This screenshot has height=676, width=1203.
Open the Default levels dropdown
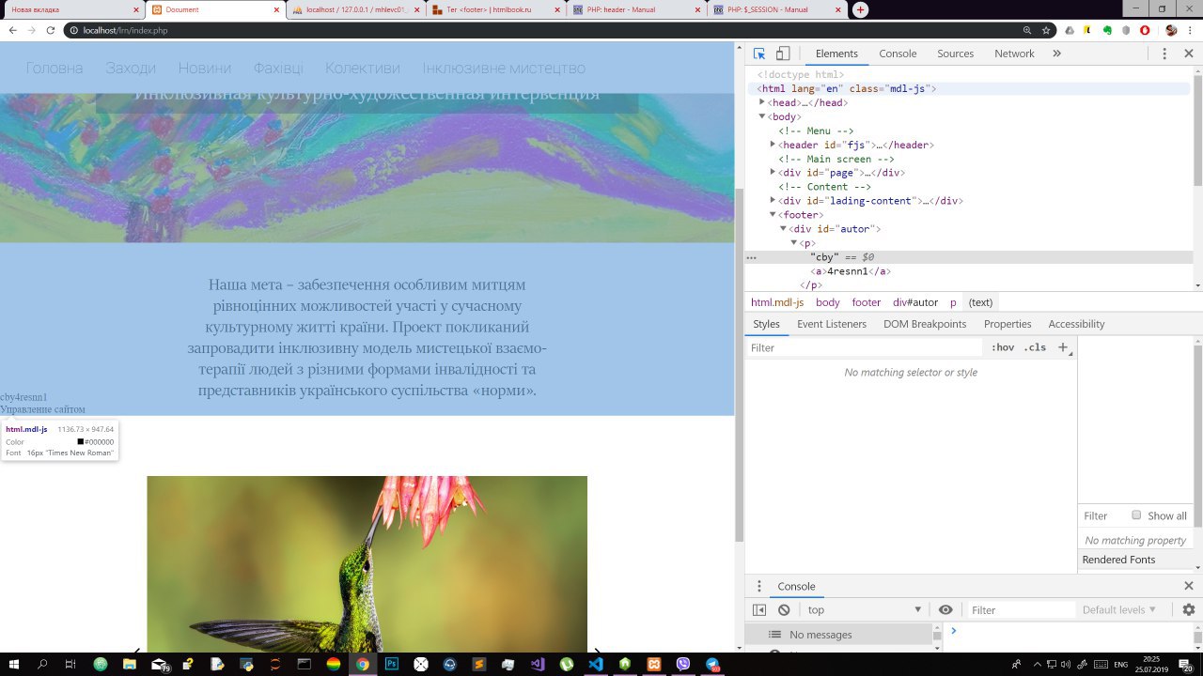1118,610
